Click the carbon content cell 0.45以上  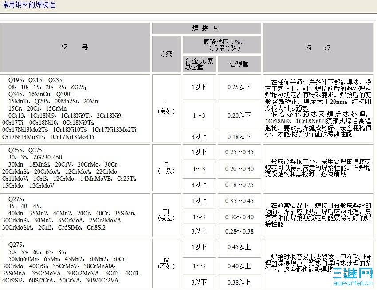[x=239, y=247]
